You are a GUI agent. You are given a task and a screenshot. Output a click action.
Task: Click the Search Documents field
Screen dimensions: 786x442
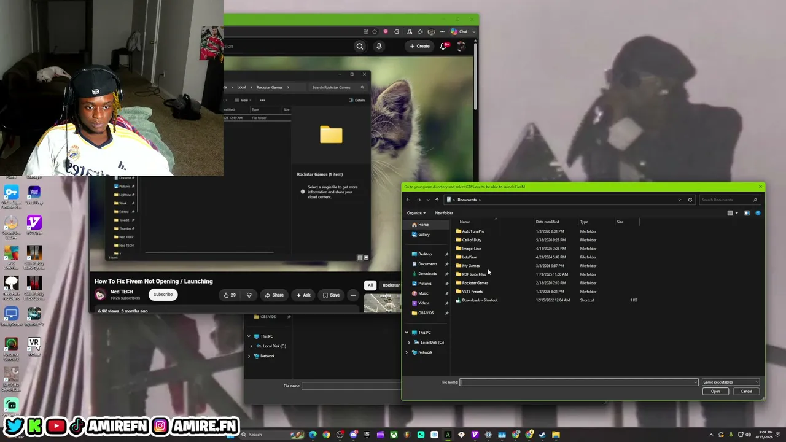pos(729,200)
